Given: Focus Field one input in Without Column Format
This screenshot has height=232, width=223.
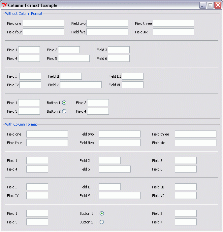Looking at the screenshot, I should click(43, 23).
